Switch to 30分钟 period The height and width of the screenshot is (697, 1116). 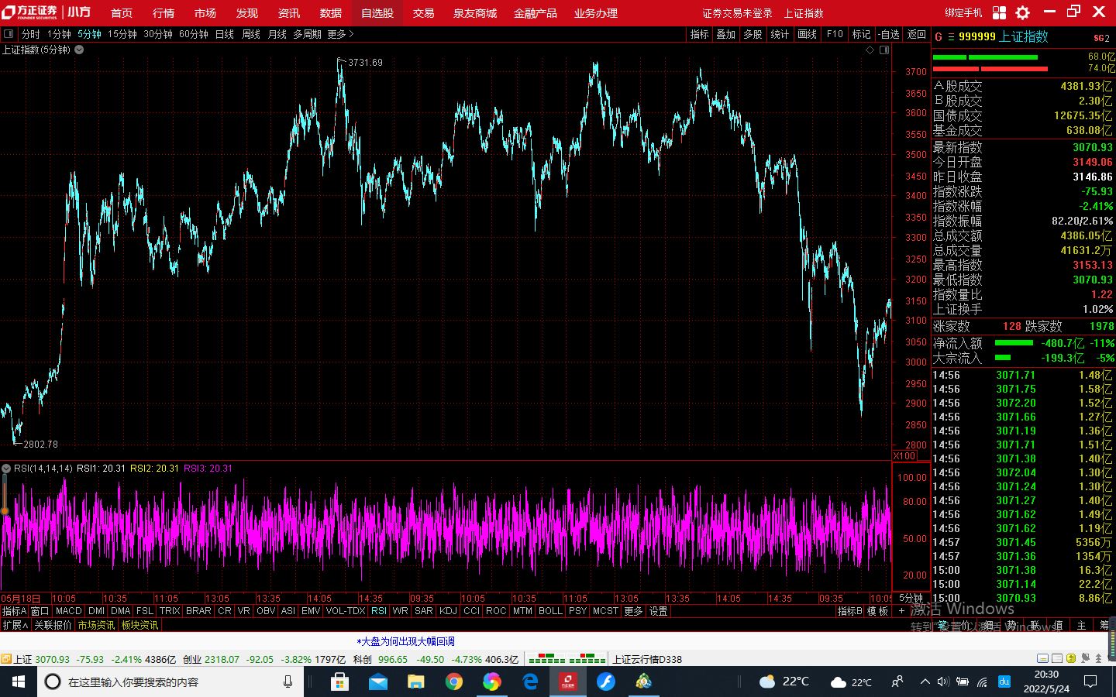(158, 34)
